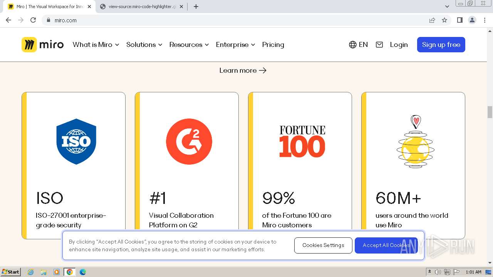493x277 pixels.
Task: Click the scrollbar down arrow
Action: [x=490, y=263]
